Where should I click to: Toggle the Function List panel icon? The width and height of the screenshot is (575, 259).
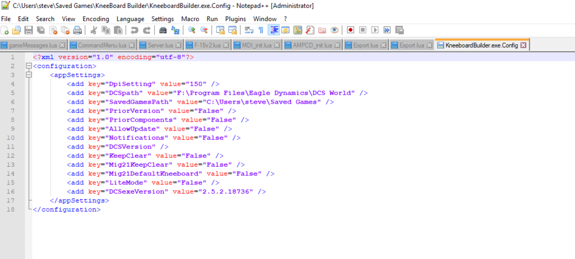coord(310,30)
